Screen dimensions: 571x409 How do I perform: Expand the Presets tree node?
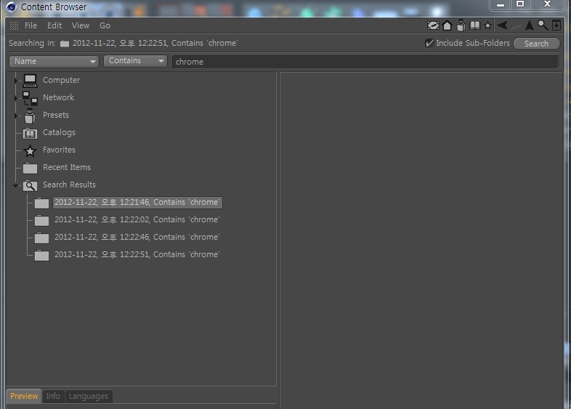(x=16, y=116)
